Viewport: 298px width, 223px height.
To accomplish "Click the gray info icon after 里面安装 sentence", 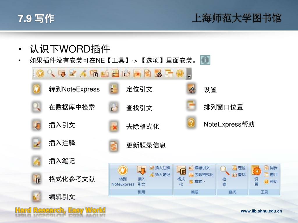I will [205, 60].
